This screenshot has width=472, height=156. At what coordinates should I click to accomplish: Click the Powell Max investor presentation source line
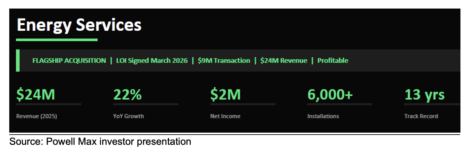(100, 142)
